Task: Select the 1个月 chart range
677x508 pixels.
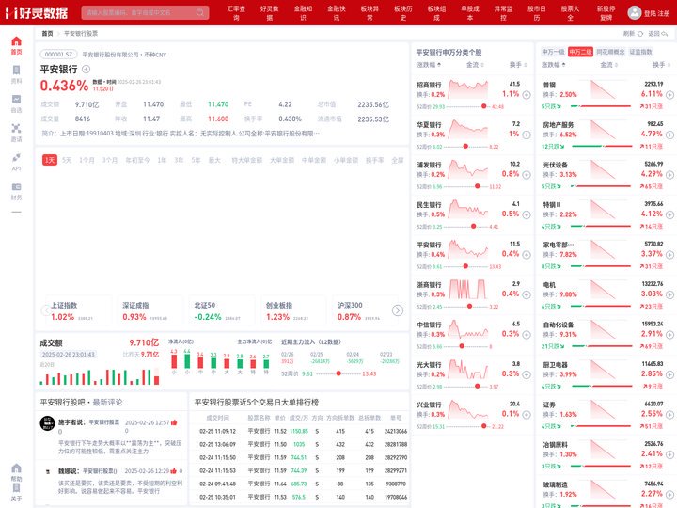Action: 87,160
